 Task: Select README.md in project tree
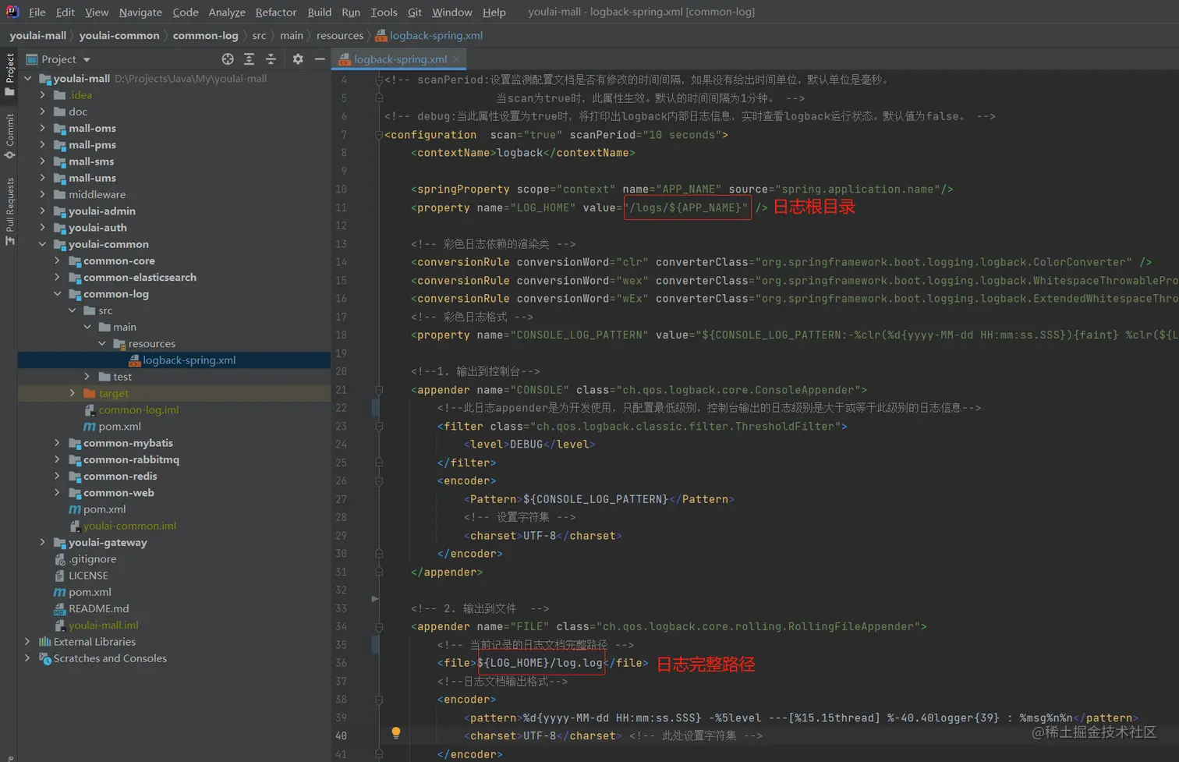click(x=98, y=608)
